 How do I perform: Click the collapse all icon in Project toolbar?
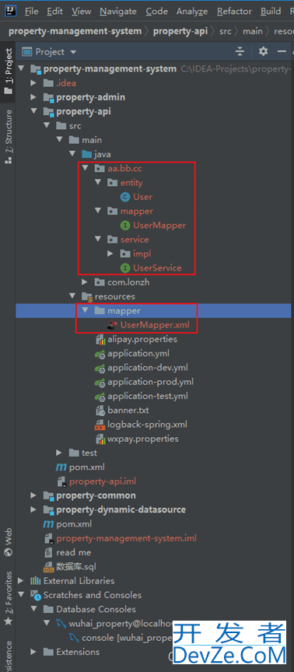tap(240, 52)
